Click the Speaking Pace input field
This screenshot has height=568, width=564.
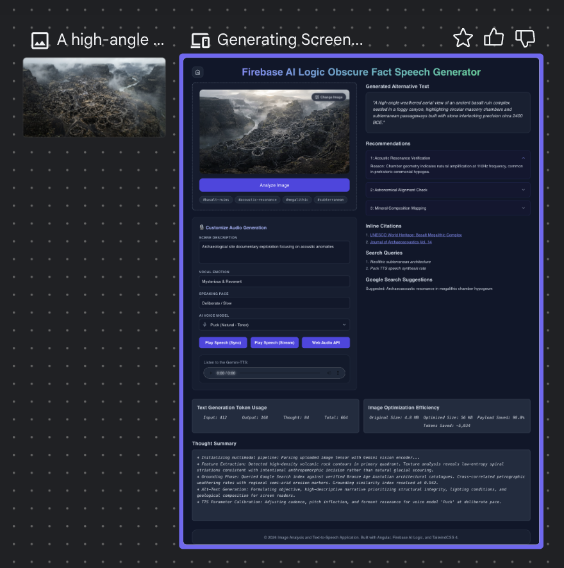click(274, 303)
